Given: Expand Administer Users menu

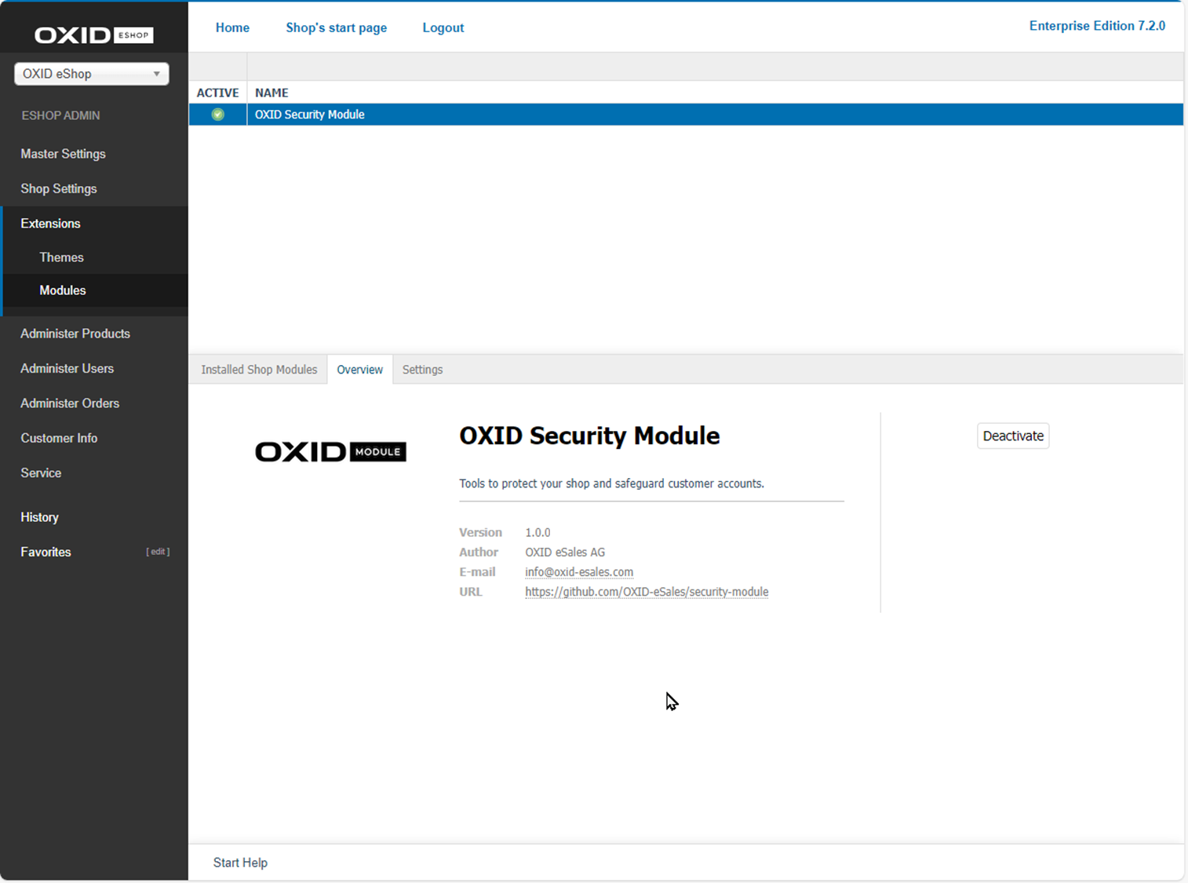Looking at the screenshot, I should pos(67,368).
